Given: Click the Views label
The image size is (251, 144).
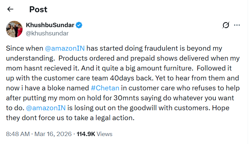Looking at the screenshot, I should tap(105, 134).
